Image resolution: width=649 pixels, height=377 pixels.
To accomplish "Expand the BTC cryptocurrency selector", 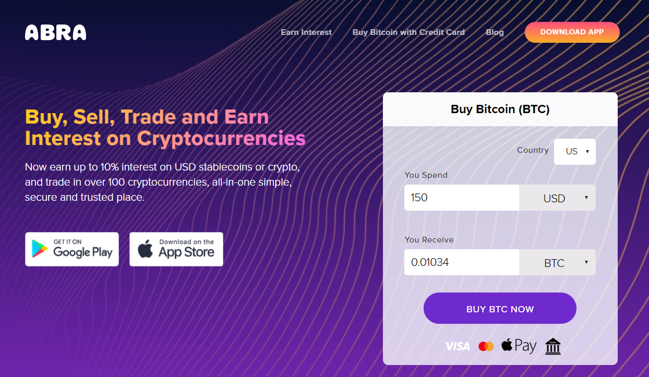I will 557,262.
